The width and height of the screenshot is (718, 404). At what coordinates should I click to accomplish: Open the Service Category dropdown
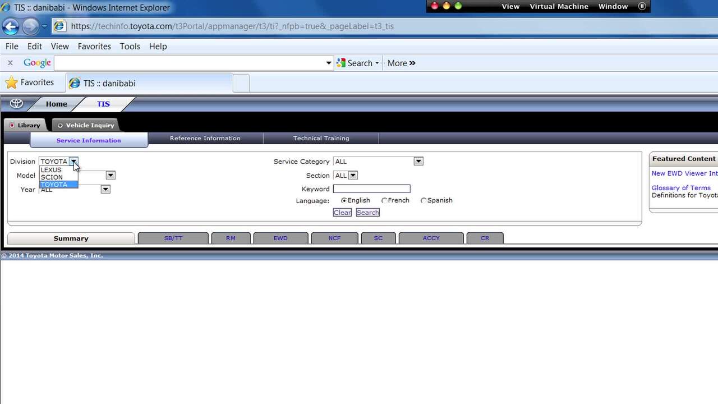coord(378,162)
